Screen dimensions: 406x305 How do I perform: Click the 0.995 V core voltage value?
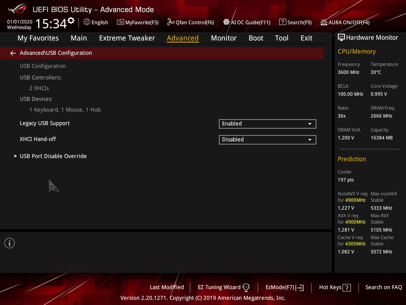(x=379, y=94)
